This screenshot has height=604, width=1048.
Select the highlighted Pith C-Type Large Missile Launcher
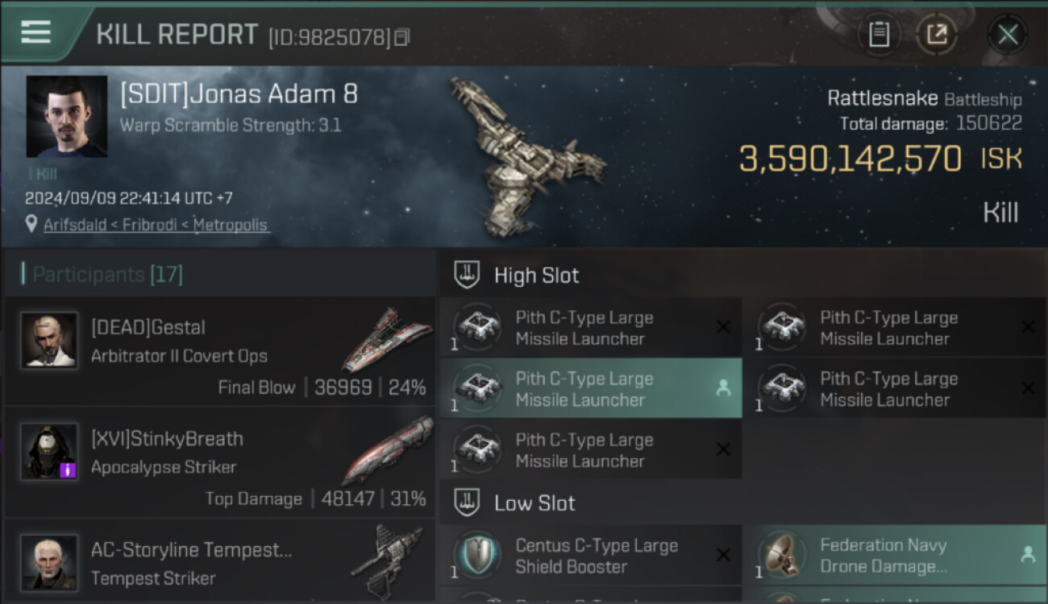(590, 389)
